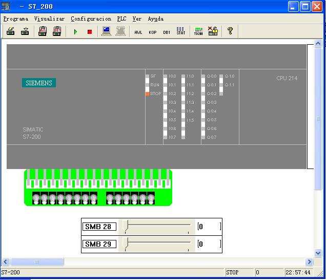Click S7-200 text in status bar
Viewport: 326px width, 280px height.
[10, 272]
